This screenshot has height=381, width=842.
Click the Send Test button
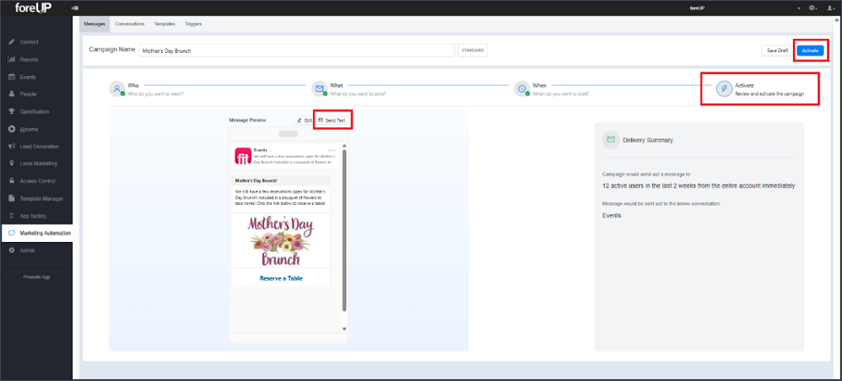point(332,121)
